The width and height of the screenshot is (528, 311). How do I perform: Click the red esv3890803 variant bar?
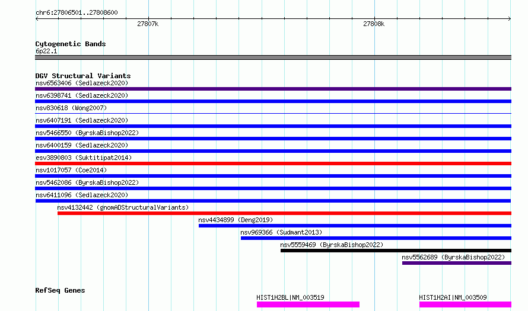[273, 163]
